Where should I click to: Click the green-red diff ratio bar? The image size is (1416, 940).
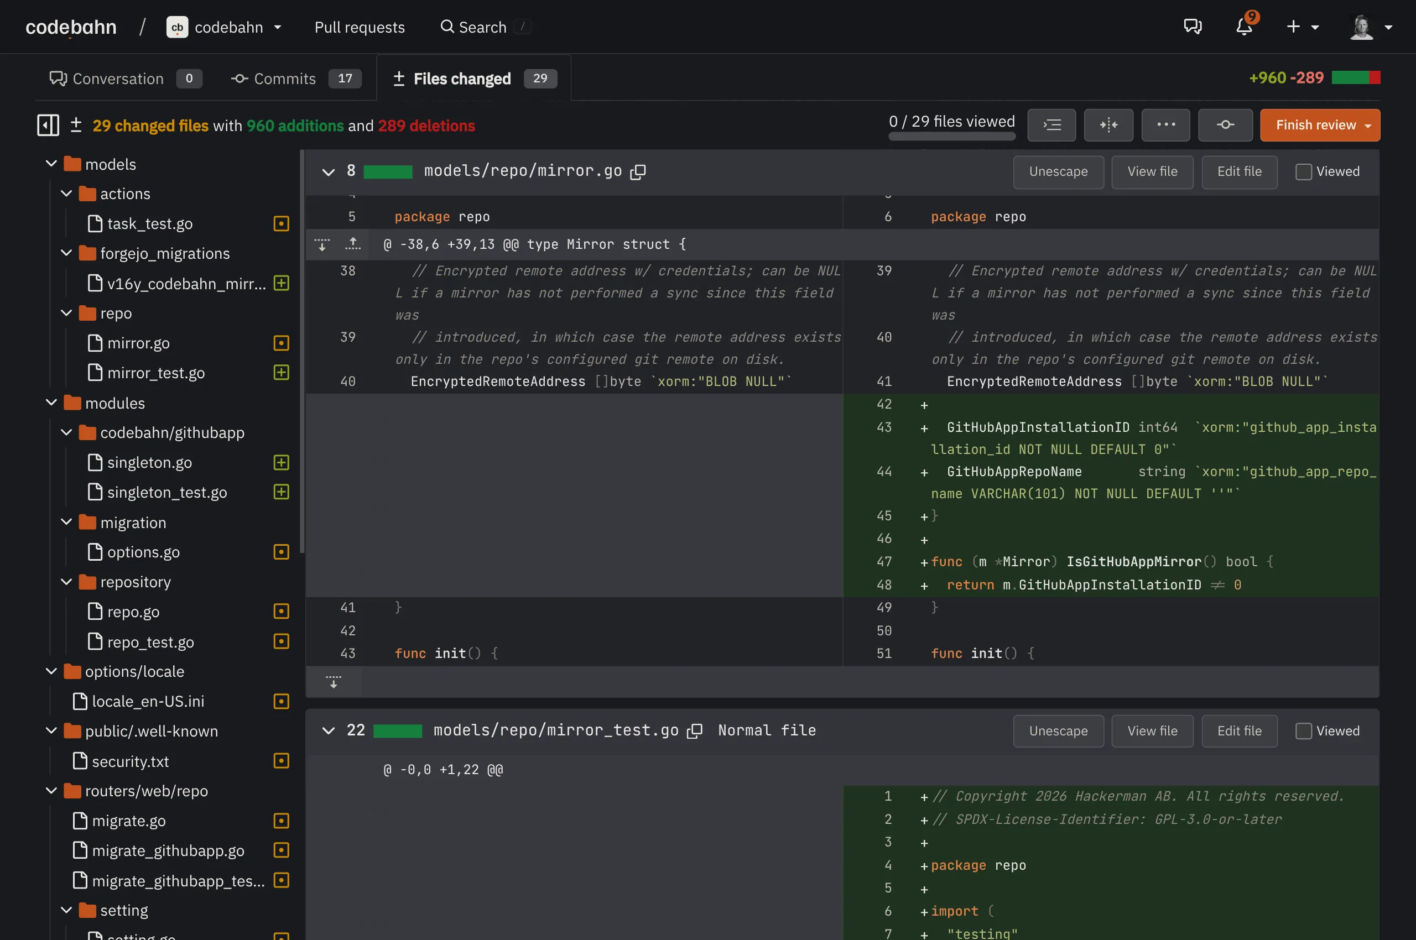(x=1355, y=78)
